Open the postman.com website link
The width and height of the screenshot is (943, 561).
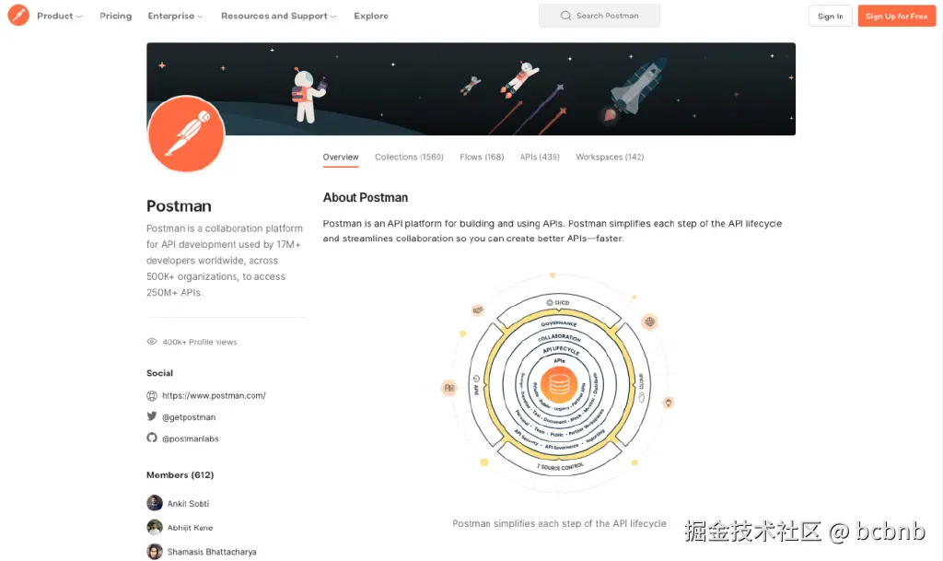pos(214,394)
